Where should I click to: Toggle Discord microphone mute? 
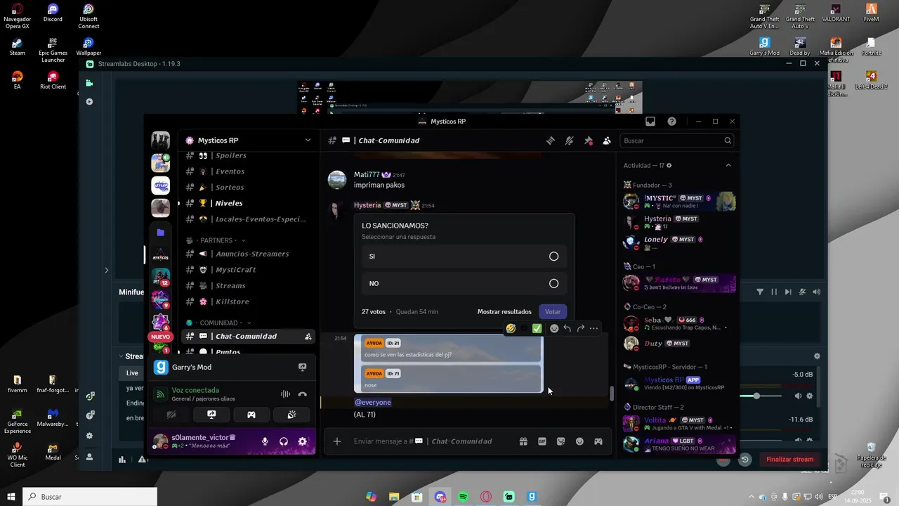click(265, 441)
